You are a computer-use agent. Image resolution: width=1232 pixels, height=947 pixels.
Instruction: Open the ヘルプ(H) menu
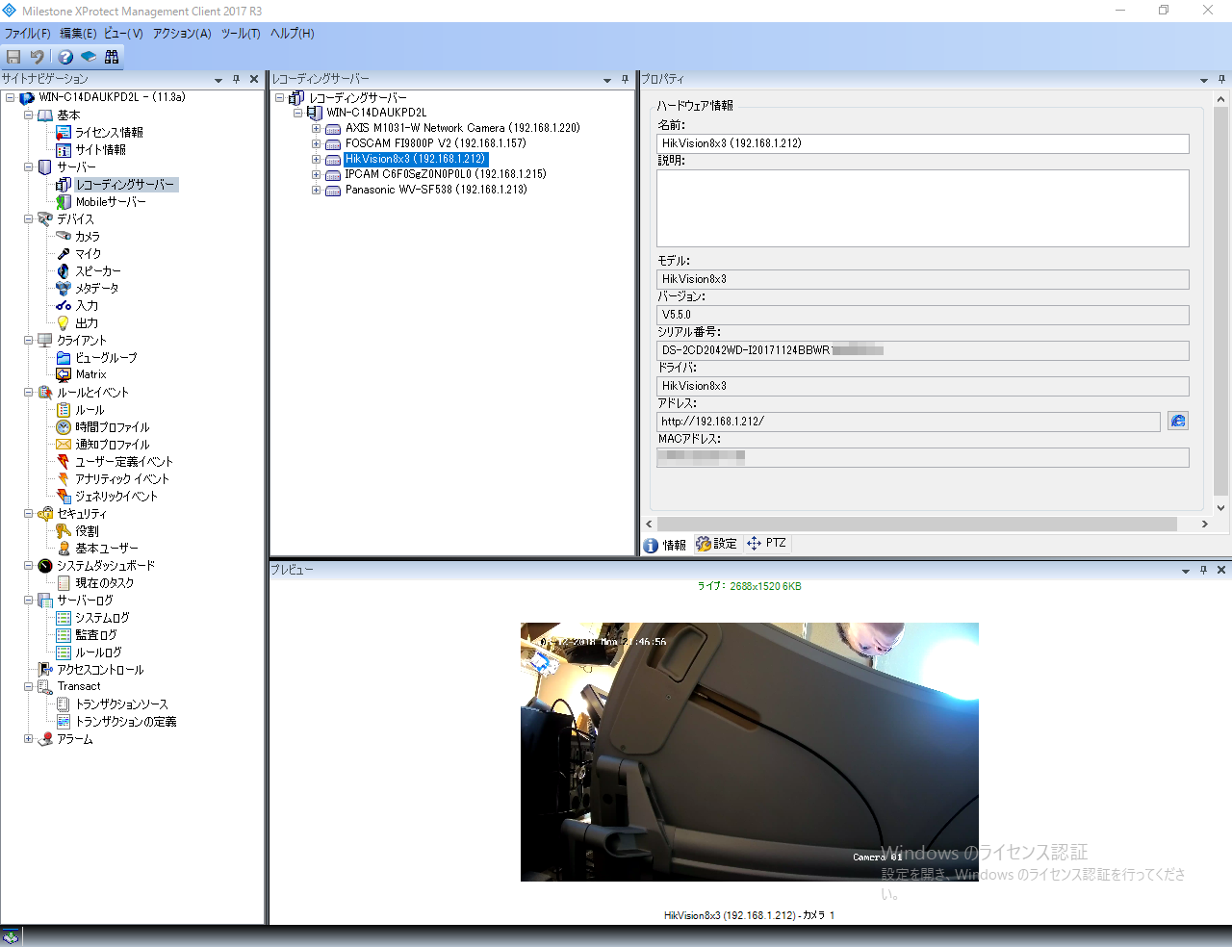coord(292,33)
